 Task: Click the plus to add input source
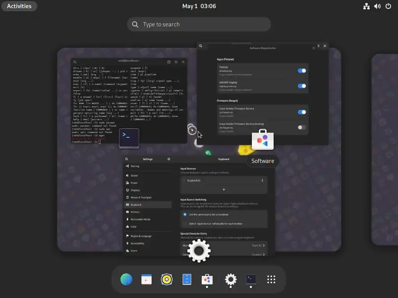(223, 189)
